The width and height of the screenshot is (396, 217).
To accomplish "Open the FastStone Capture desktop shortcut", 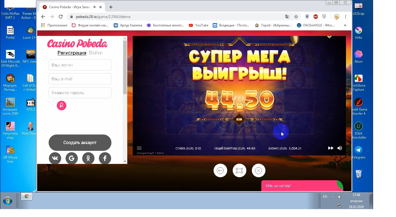I will (x=358, y=83).
